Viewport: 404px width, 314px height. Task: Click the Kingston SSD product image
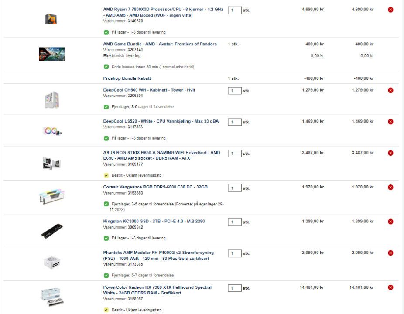[x=52, y=231]
